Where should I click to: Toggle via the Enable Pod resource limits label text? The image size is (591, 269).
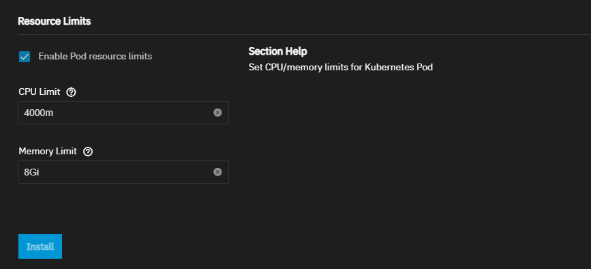coord(95,56)
